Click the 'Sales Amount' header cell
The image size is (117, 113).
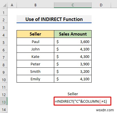point(73,34)
